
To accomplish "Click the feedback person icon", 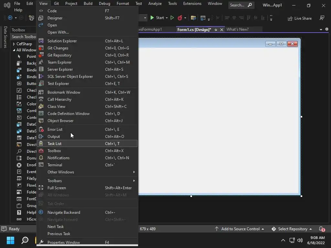I will click(x=322, y=18).
